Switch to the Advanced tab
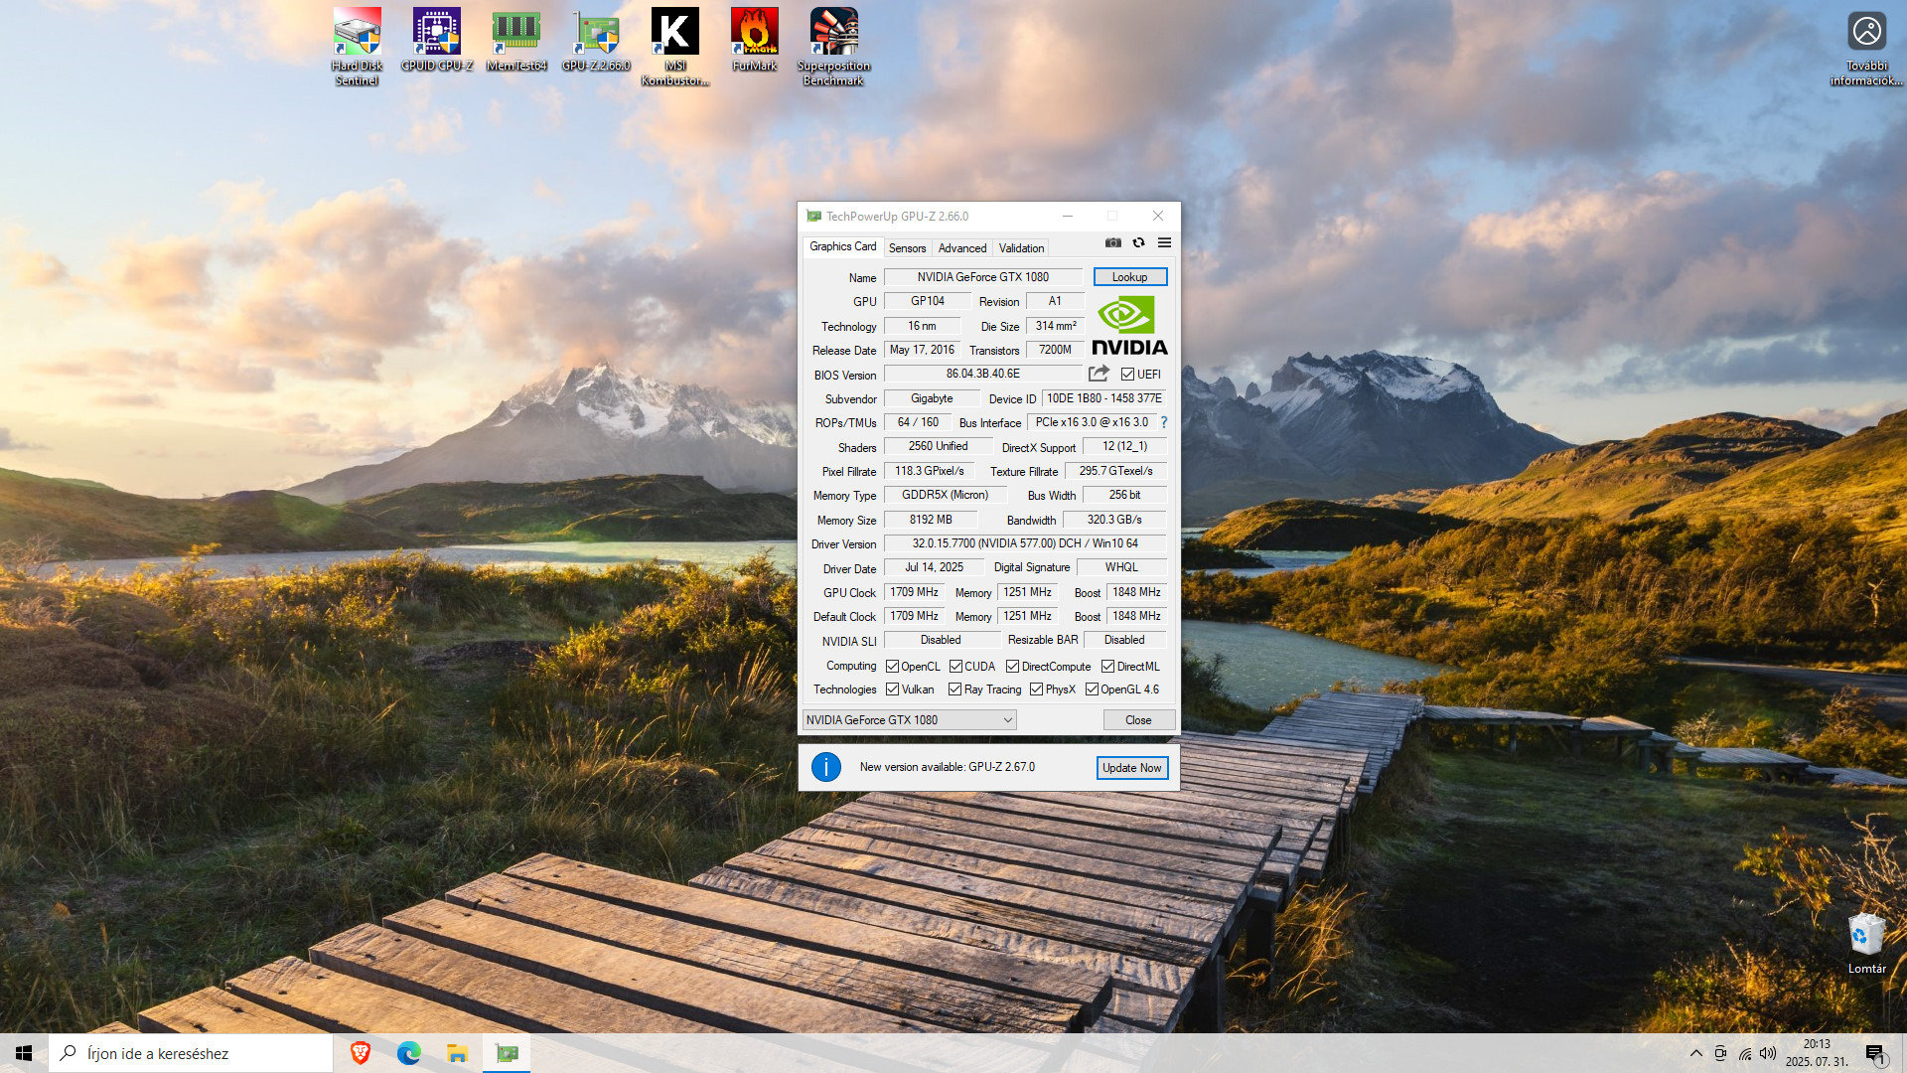 coord(961,248)
